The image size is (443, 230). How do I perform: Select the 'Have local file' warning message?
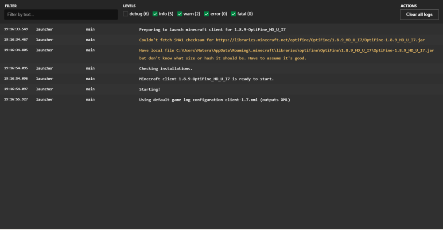click(x=287, y=54)
